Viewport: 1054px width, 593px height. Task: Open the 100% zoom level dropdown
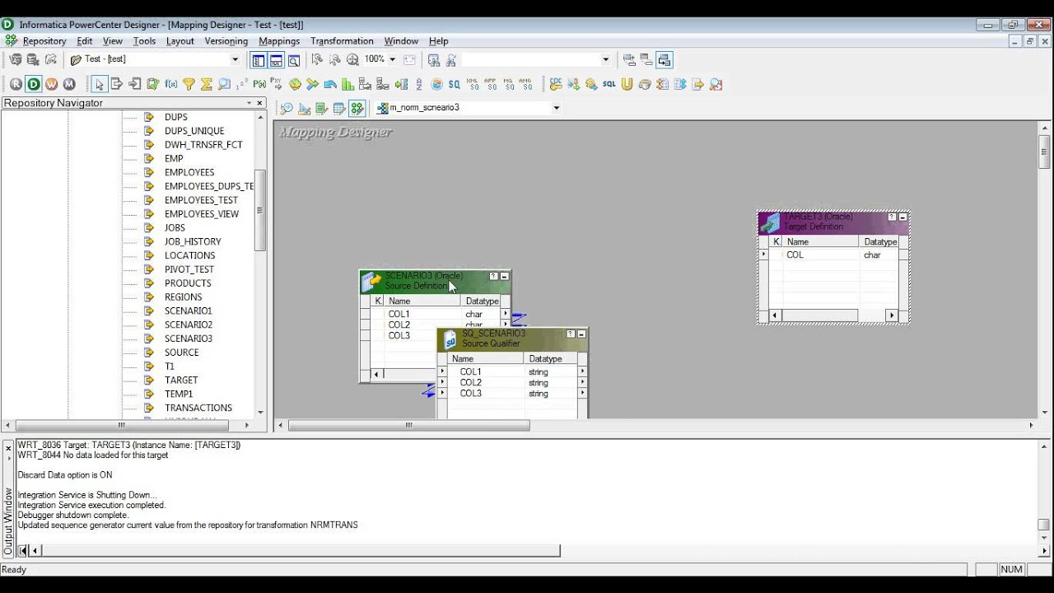pos(392,59)
